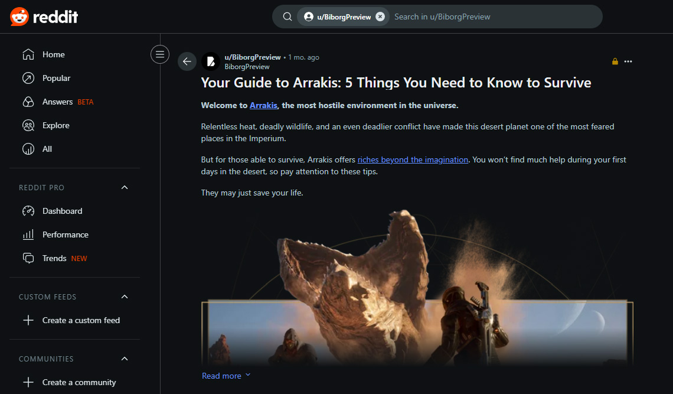Viewport: 673px width, 394px height.
Task: Follow riches beyond the imagination link
Action: coord(413,160)
